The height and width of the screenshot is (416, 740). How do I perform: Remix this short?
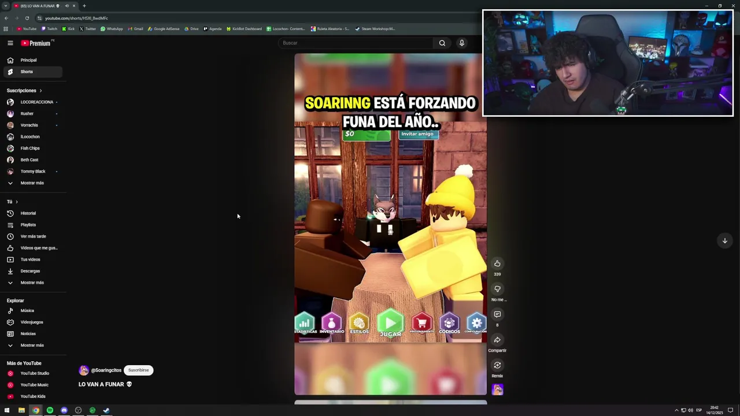[x=497, y=365]
